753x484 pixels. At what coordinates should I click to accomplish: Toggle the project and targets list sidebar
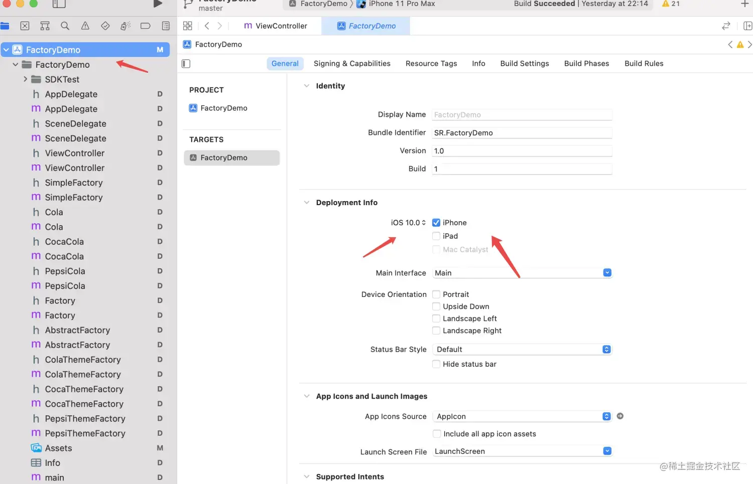tap(186, 64)
